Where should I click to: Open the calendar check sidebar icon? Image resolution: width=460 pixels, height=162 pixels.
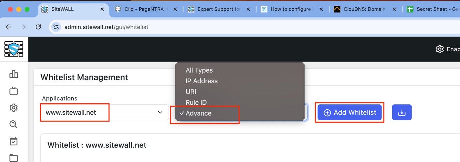tap(14, 141)
